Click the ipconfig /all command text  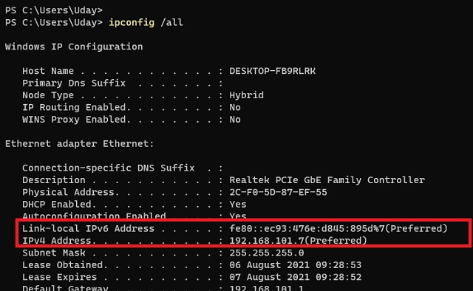146,23
